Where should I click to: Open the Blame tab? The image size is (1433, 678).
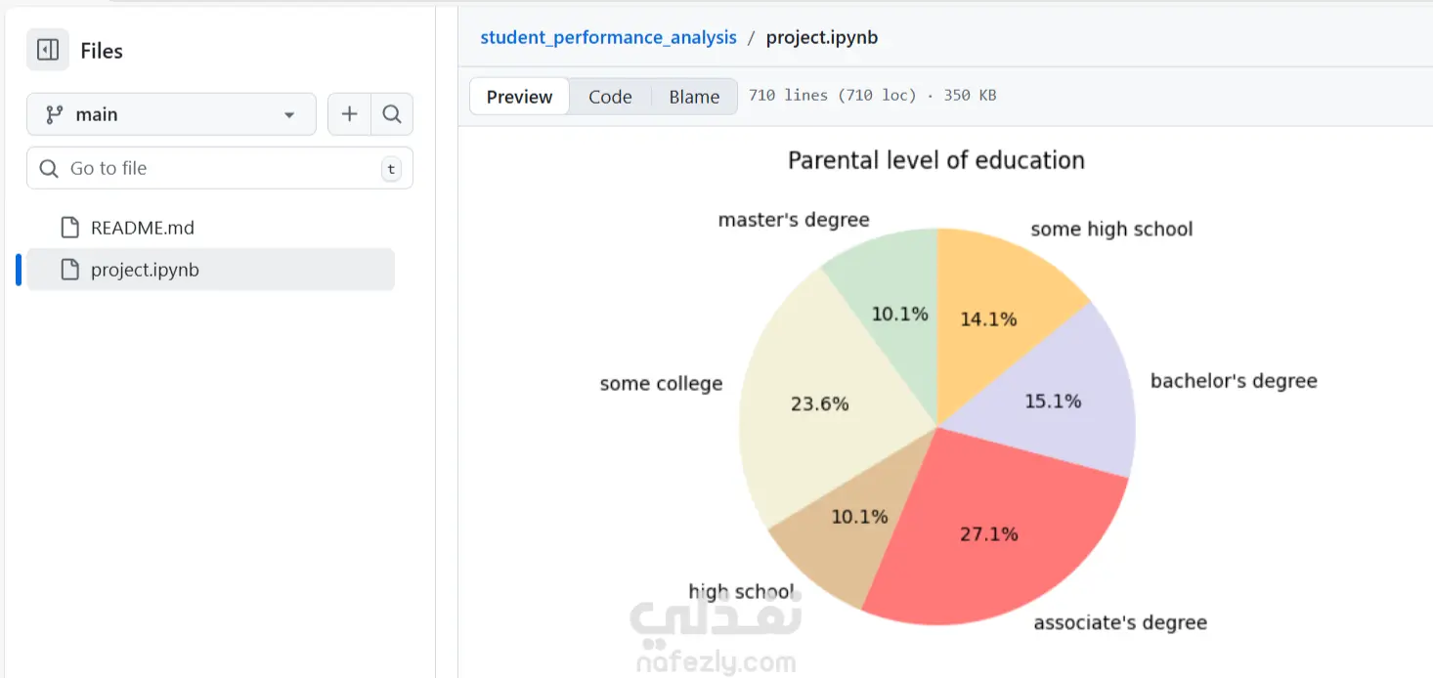coord(694,97)
